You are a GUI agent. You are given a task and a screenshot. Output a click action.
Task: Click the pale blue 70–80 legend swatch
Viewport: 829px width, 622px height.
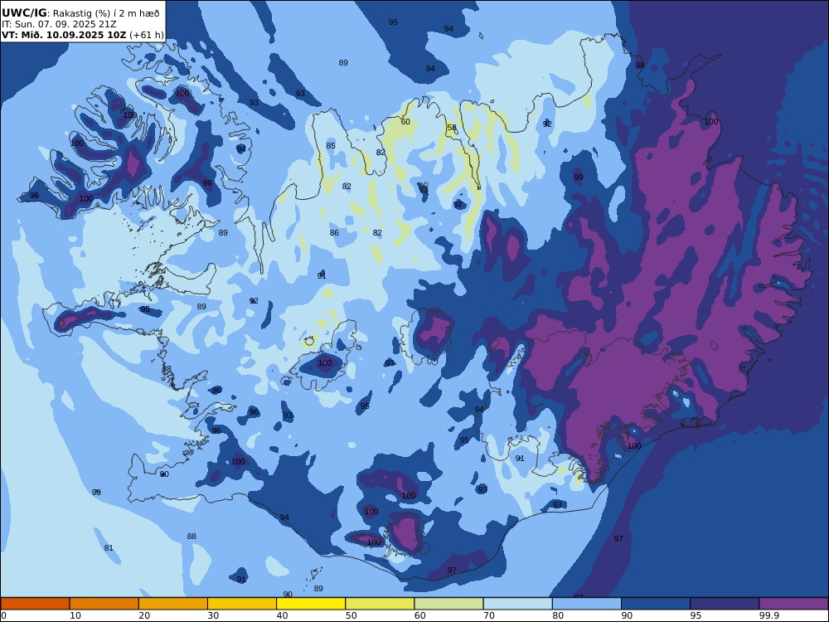coord(518,604)
